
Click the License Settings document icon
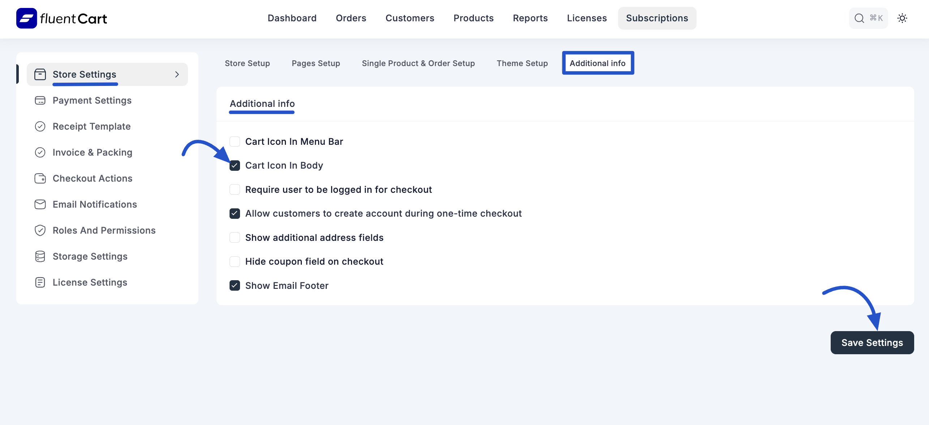pyautogui.click(x=40, y=282)
